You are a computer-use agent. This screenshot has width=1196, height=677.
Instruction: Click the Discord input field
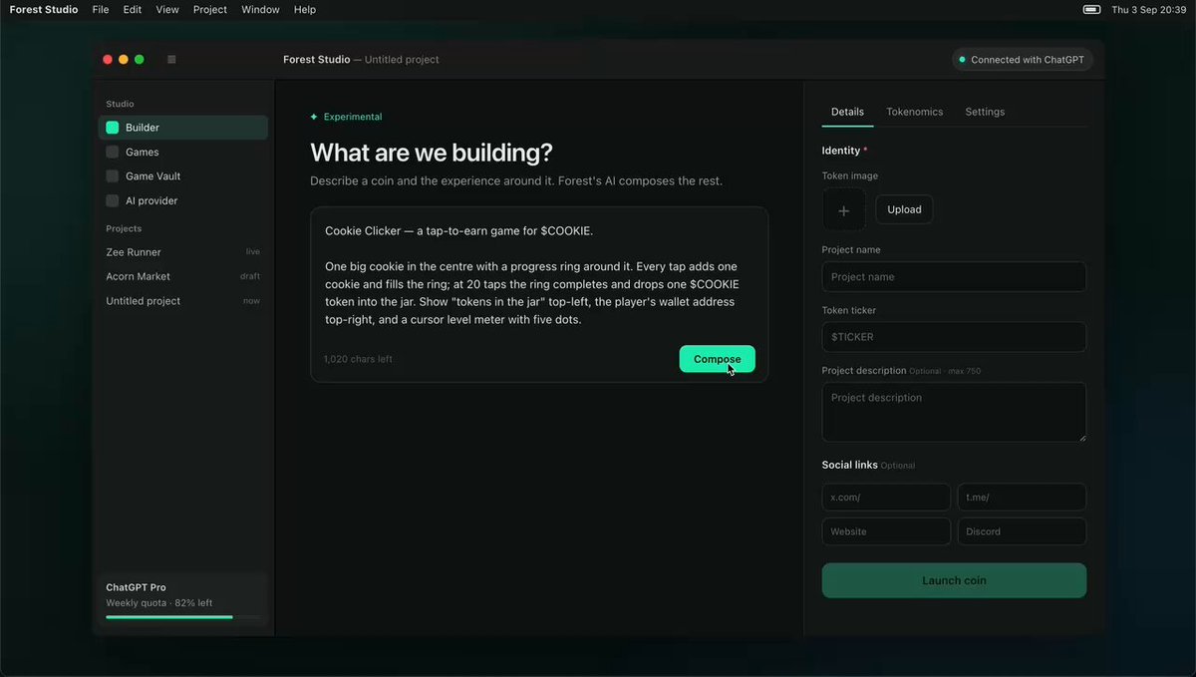(1022, 531)
